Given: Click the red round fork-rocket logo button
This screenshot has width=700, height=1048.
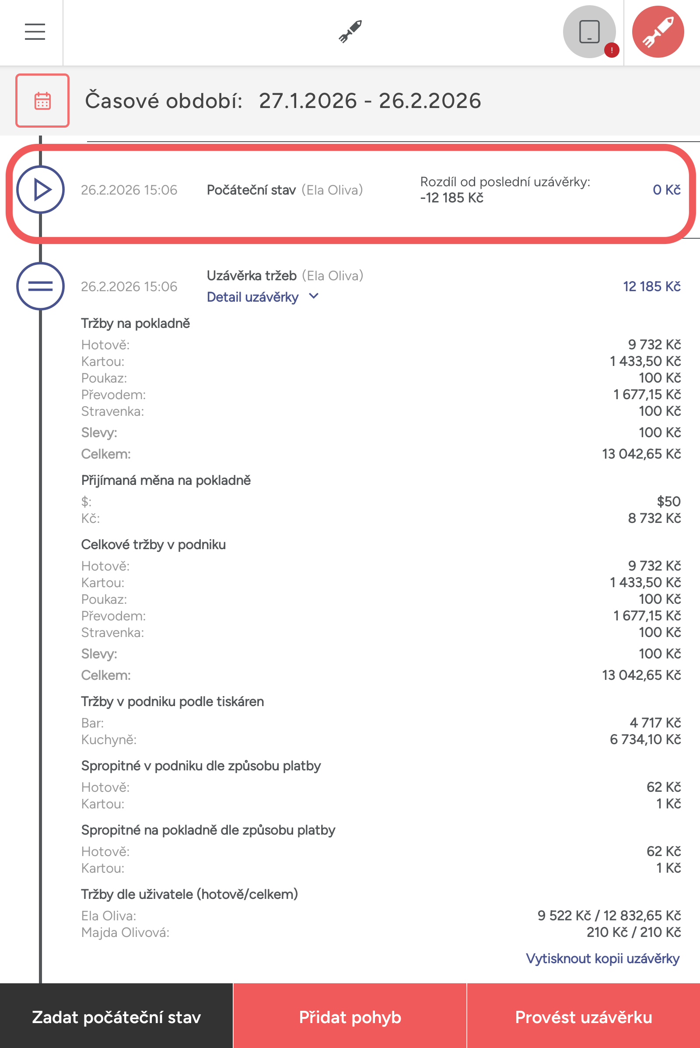Looking at the screenshot, I should point(658,31).
